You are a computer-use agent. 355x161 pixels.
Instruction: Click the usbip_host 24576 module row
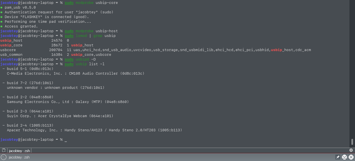click(x=35, y=41)
